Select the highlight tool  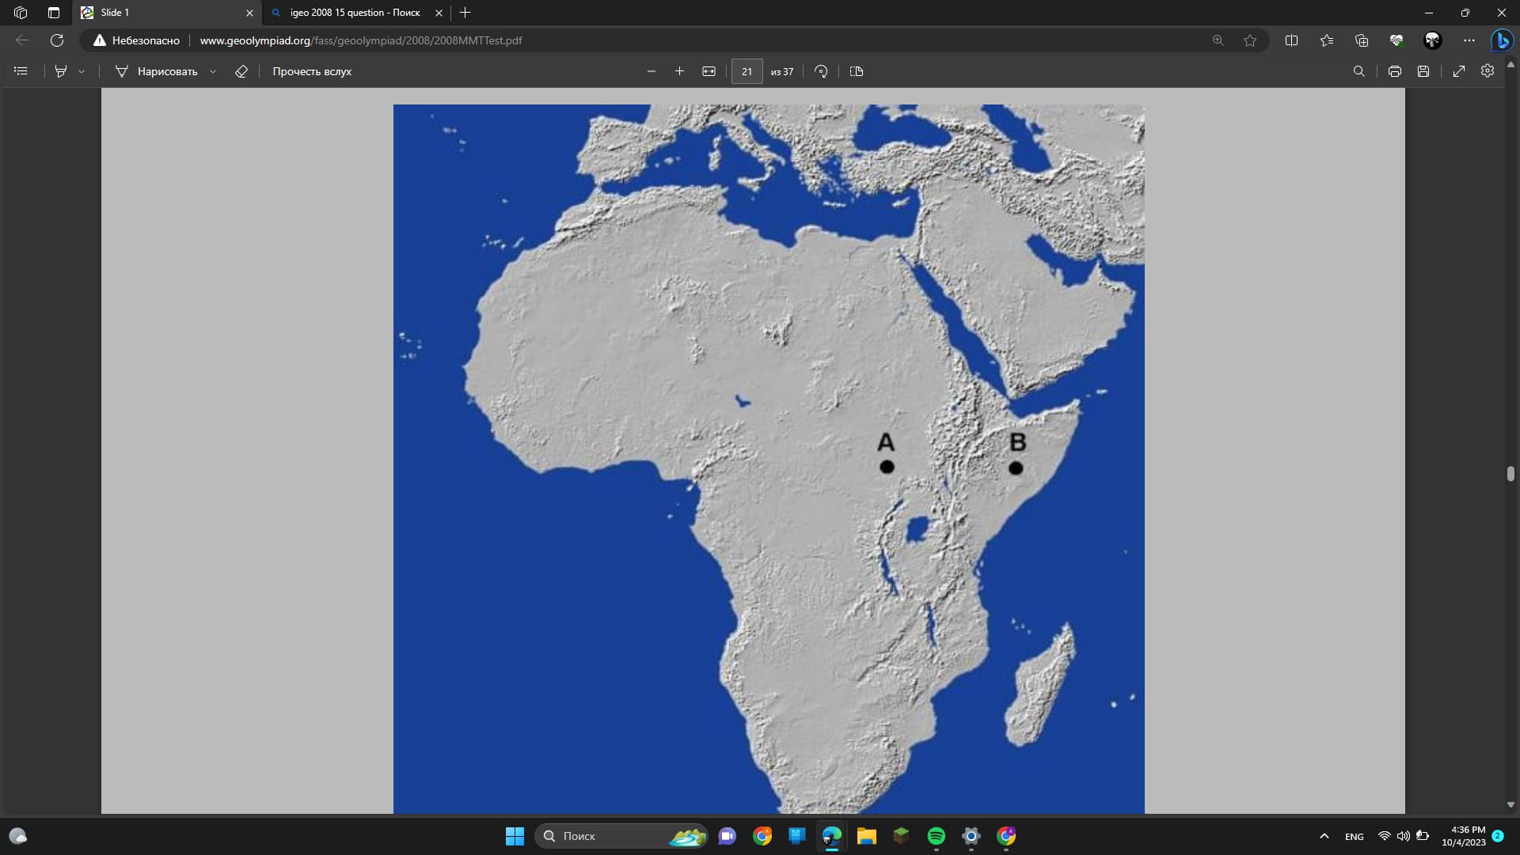click(61, 71)
